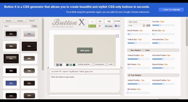Click the left list vertical scrollbar
This screenshot has width=188, height=102.
click(43, 45)
